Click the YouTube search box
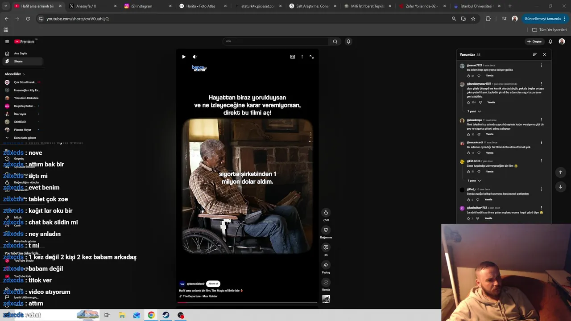The height and width of the screenshot is (321, 571). coord(276,41)
